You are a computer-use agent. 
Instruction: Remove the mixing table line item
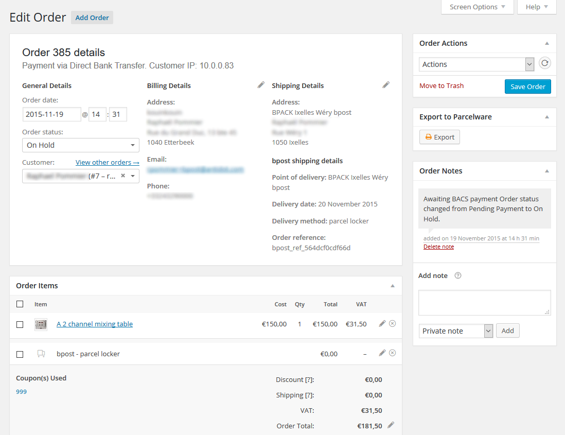coord(392,324)
